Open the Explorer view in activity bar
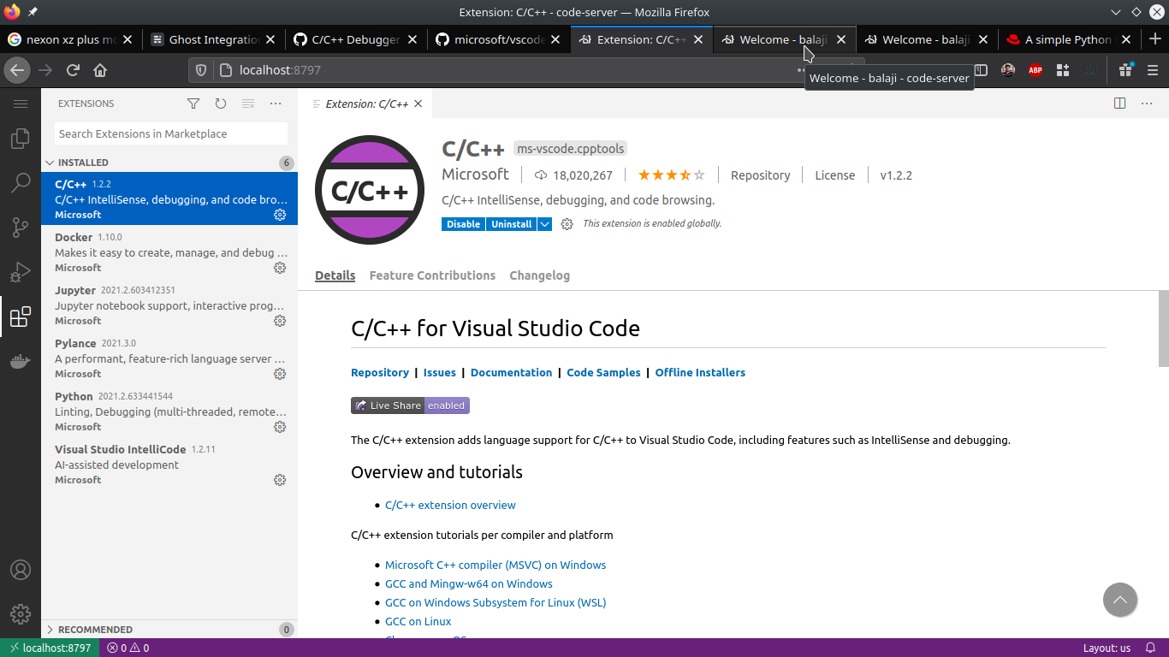The image size is (1169, 657). click(21, 139)
